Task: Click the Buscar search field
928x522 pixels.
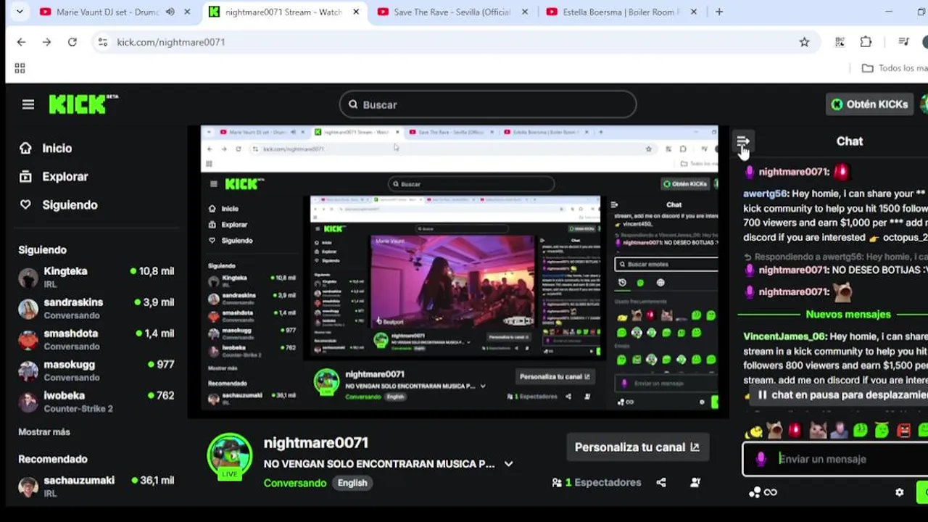Action: pyautogui.click(x=488, y=104)
